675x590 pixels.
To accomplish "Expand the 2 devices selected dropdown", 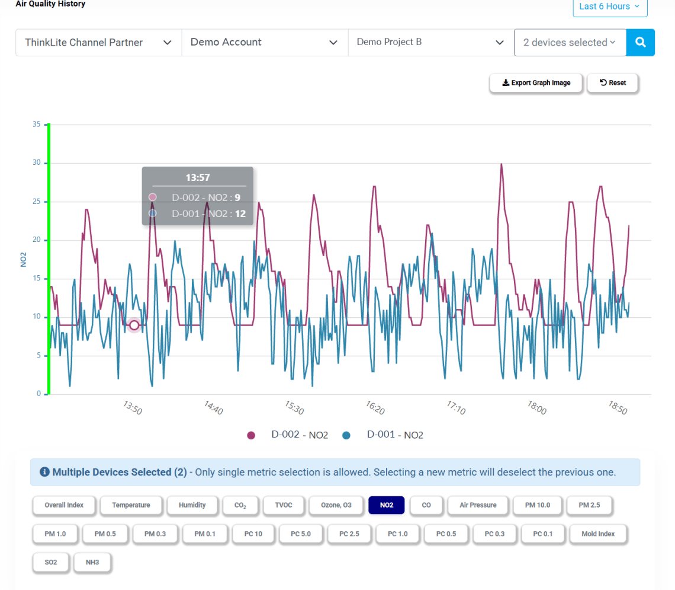I will tap(570, 42).
